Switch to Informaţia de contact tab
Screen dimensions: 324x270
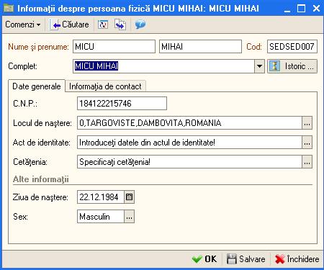(x=105, y=86)
